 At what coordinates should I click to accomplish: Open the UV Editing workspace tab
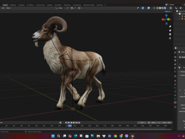pos(30,5)
